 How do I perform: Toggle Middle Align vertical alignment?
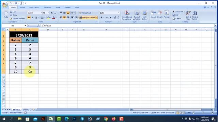64,13
